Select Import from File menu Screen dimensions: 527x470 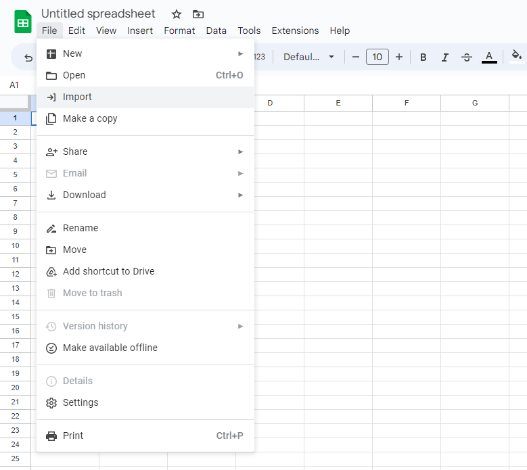pyautogui.click(x=77, y=97)
